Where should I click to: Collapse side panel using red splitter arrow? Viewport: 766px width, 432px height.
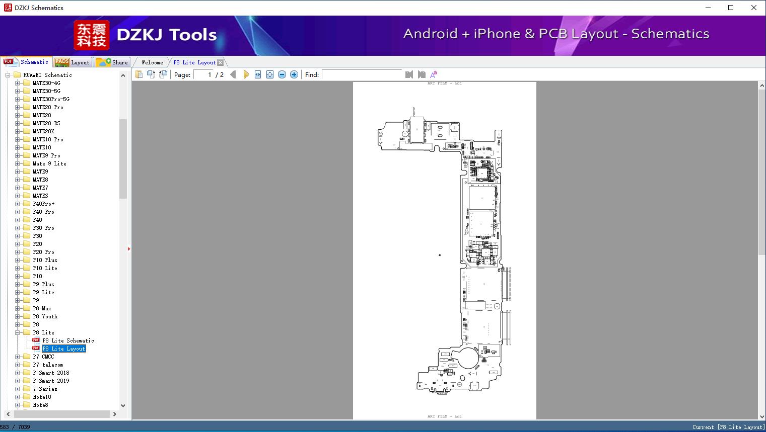click(129, 249)
